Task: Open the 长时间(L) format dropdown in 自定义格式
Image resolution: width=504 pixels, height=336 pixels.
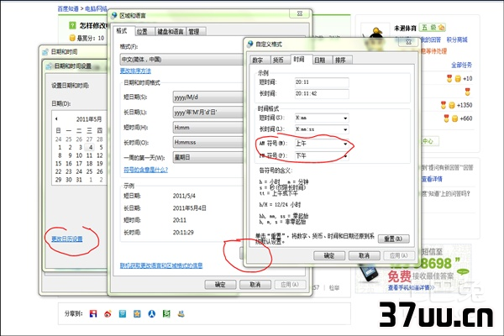Action: 345,129
